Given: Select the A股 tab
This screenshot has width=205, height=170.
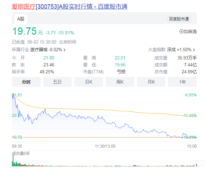Looking at the screenshot, I should click(21, 19).
